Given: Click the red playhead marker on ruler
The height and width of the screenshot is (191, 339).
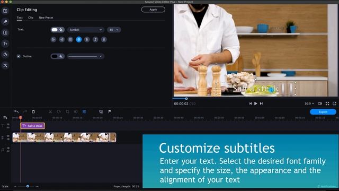Looking at the screenshot, I should pos(21,117).
